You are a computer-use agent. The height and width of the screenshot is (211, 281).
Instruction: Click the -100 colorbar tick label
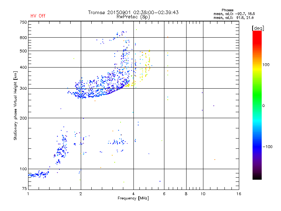(267, 147)
